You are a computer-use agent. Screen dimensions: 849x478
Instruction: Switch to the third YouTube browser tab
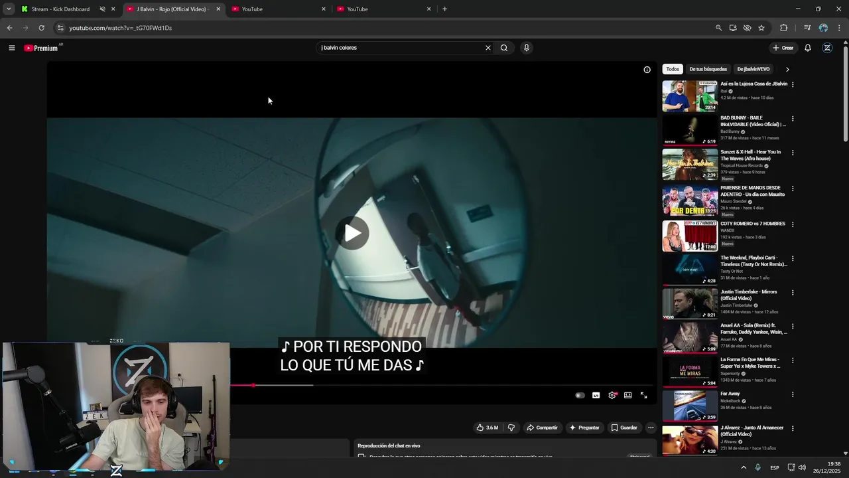[384, 9]
